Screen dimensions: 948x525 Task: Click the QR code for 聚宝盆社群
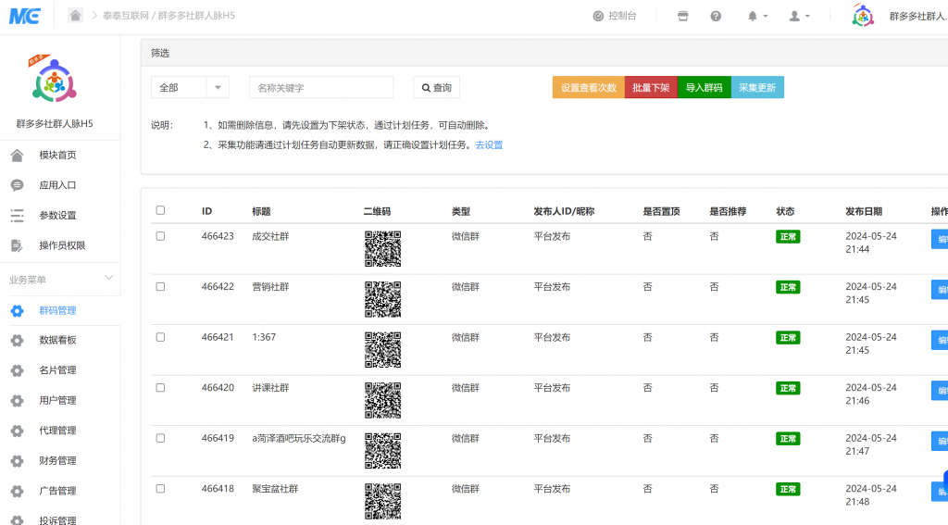(382, 502)
